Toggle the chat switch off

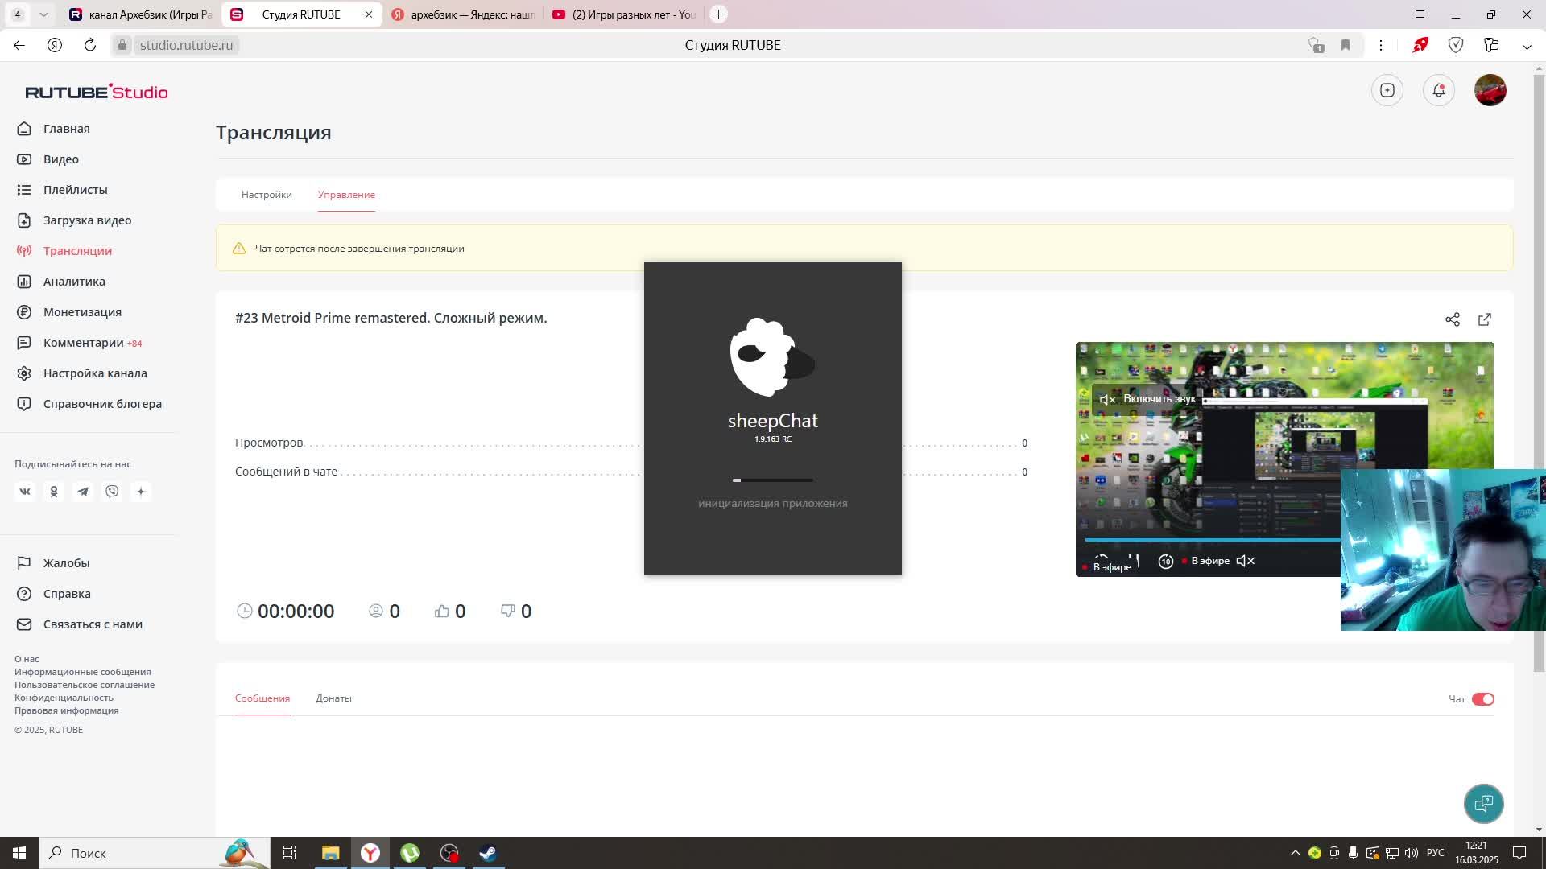(1482, 699)
